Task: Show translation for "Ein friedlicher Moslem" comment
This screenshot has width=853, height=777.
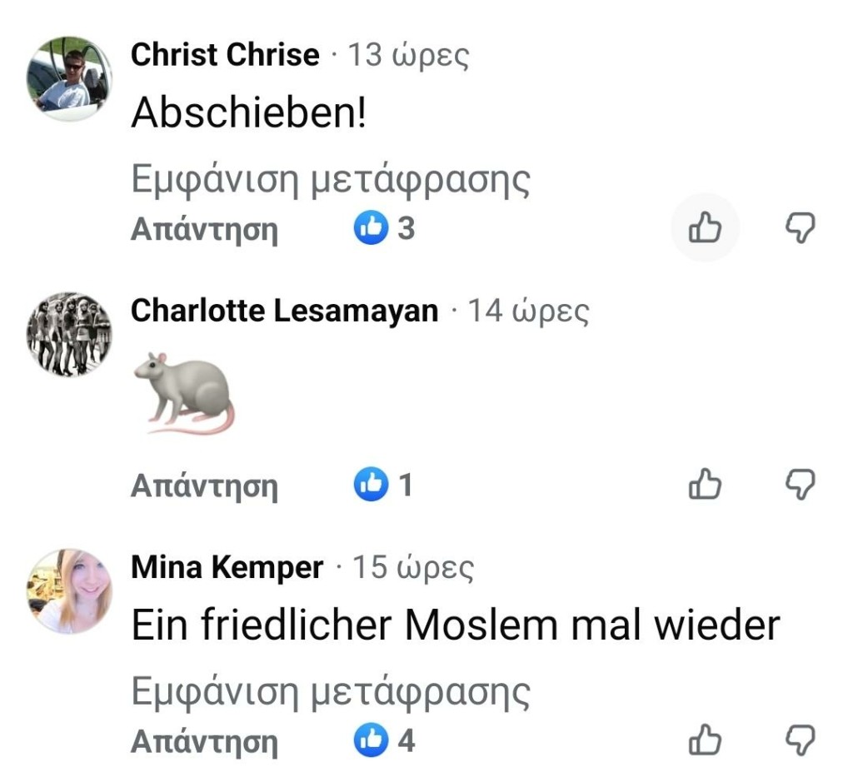Action: (331, 691)
